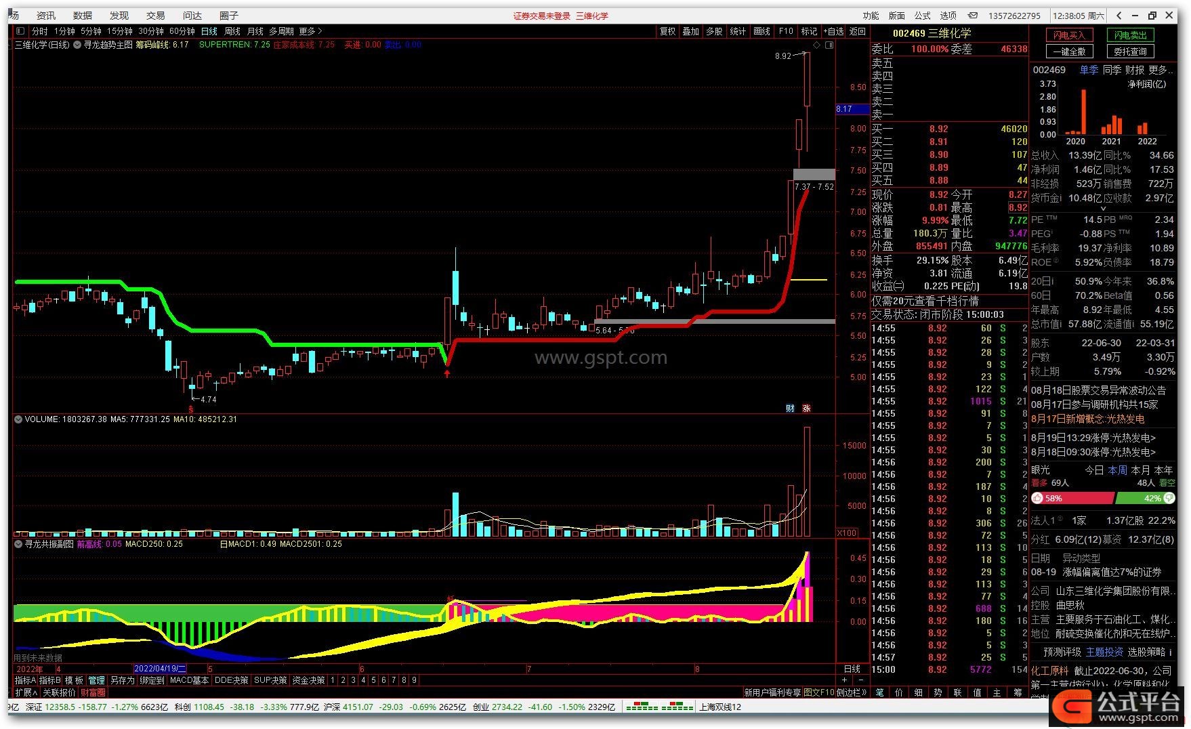Image resolution: width=1191 pixels, height=729 pixels.
Task: Click the round indicator icon before 寻龙趋势主图
Action: (77, 45)
